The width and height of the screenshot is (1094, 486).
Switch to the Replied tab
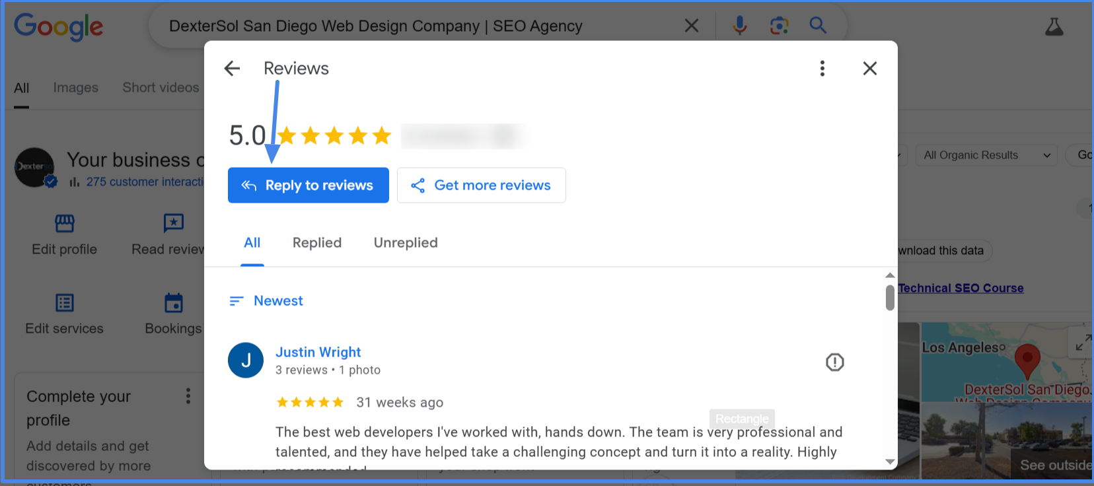tap(317, 243)
